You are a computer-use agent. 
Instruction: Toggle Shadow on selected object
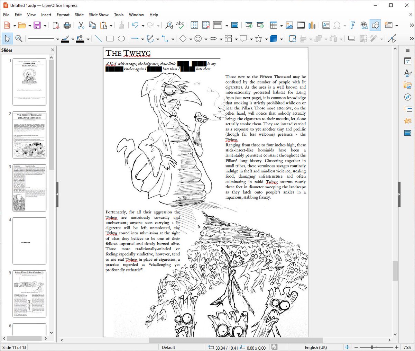(x=351, y=39)
